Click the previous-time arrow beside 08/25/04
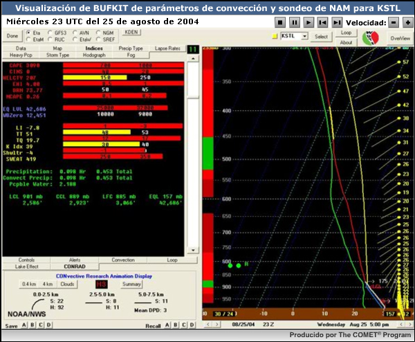This screenshot has width=415, height=342. 208,324
